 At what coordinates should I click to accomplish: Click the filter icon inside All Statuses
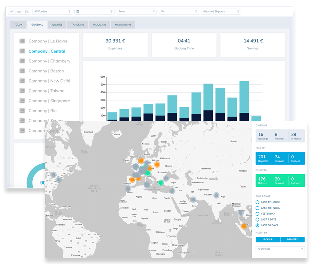302,249
